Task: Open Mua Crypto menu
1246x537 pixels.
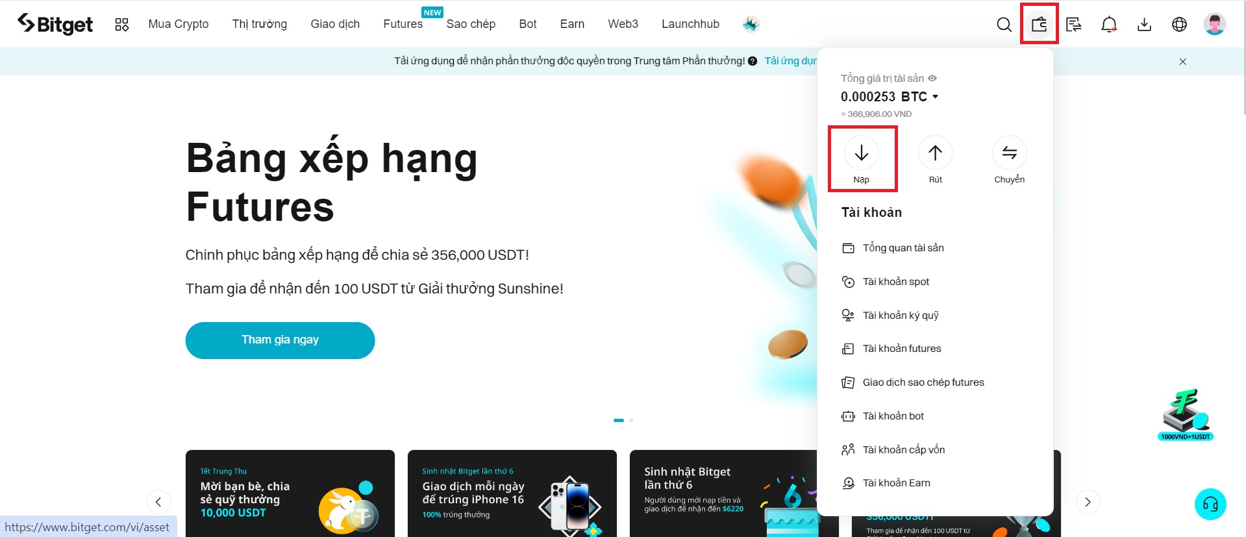Action: pyautogui.click(x=179, y=24)
